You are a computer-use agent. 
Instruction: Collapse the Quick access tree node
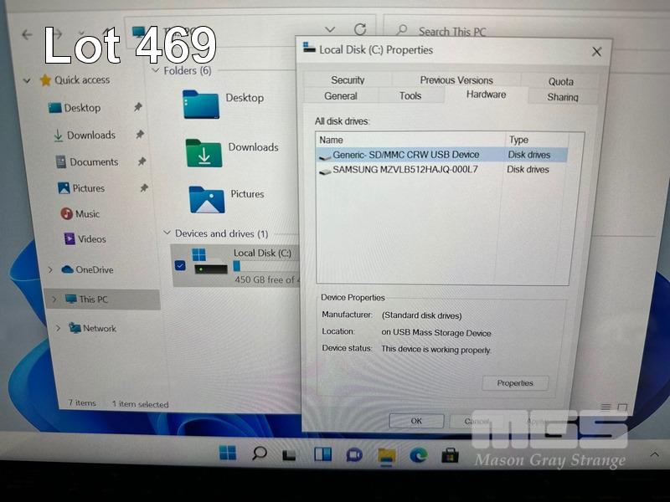coord(28,81)
